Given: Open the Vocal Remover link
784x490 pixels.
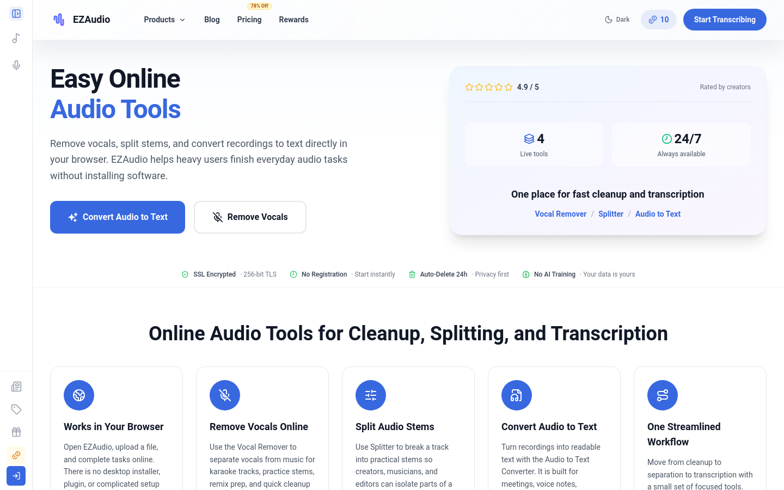Looking at the screenshot, I should point(561,214).
